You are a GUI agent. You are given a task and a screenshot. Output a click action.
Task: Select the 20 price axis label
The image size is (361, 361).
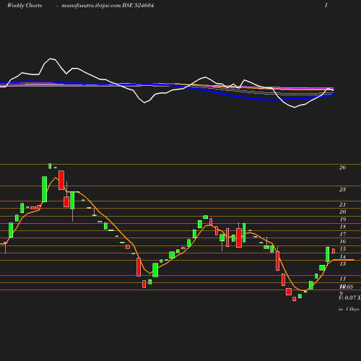pyautogui.click(x=342, y=212)
